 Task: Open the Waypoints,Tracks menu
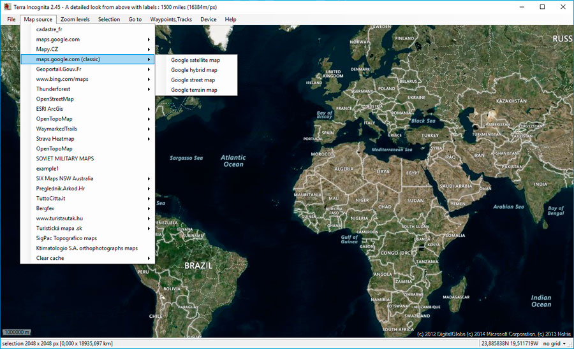click(x=171, y=19)
